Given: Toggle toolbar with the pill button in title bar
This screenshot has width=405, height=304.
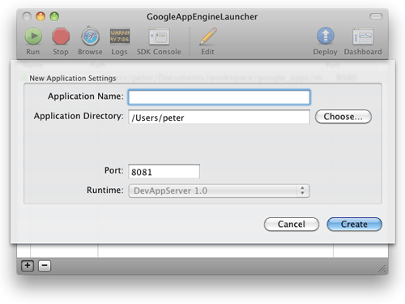Looking at the screenshot, I should (376, 16).
